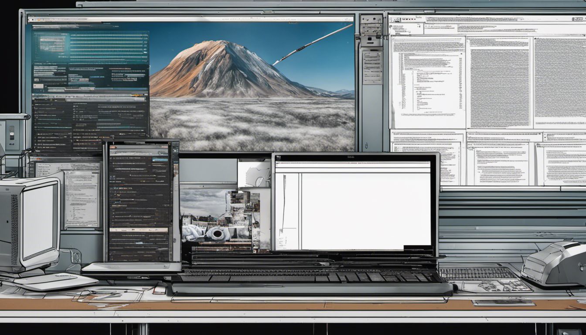Click the far-right text document on right monitor
This screenshot has height=335, width=586.
(560, 82)
